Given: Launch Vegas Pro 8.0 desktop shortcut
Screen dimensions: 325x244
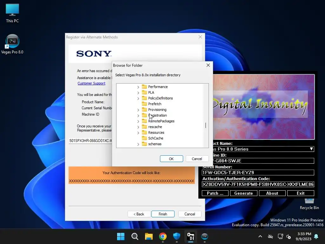Looking at the screenshot, I should pyautogui.click(x=12, y=44).
